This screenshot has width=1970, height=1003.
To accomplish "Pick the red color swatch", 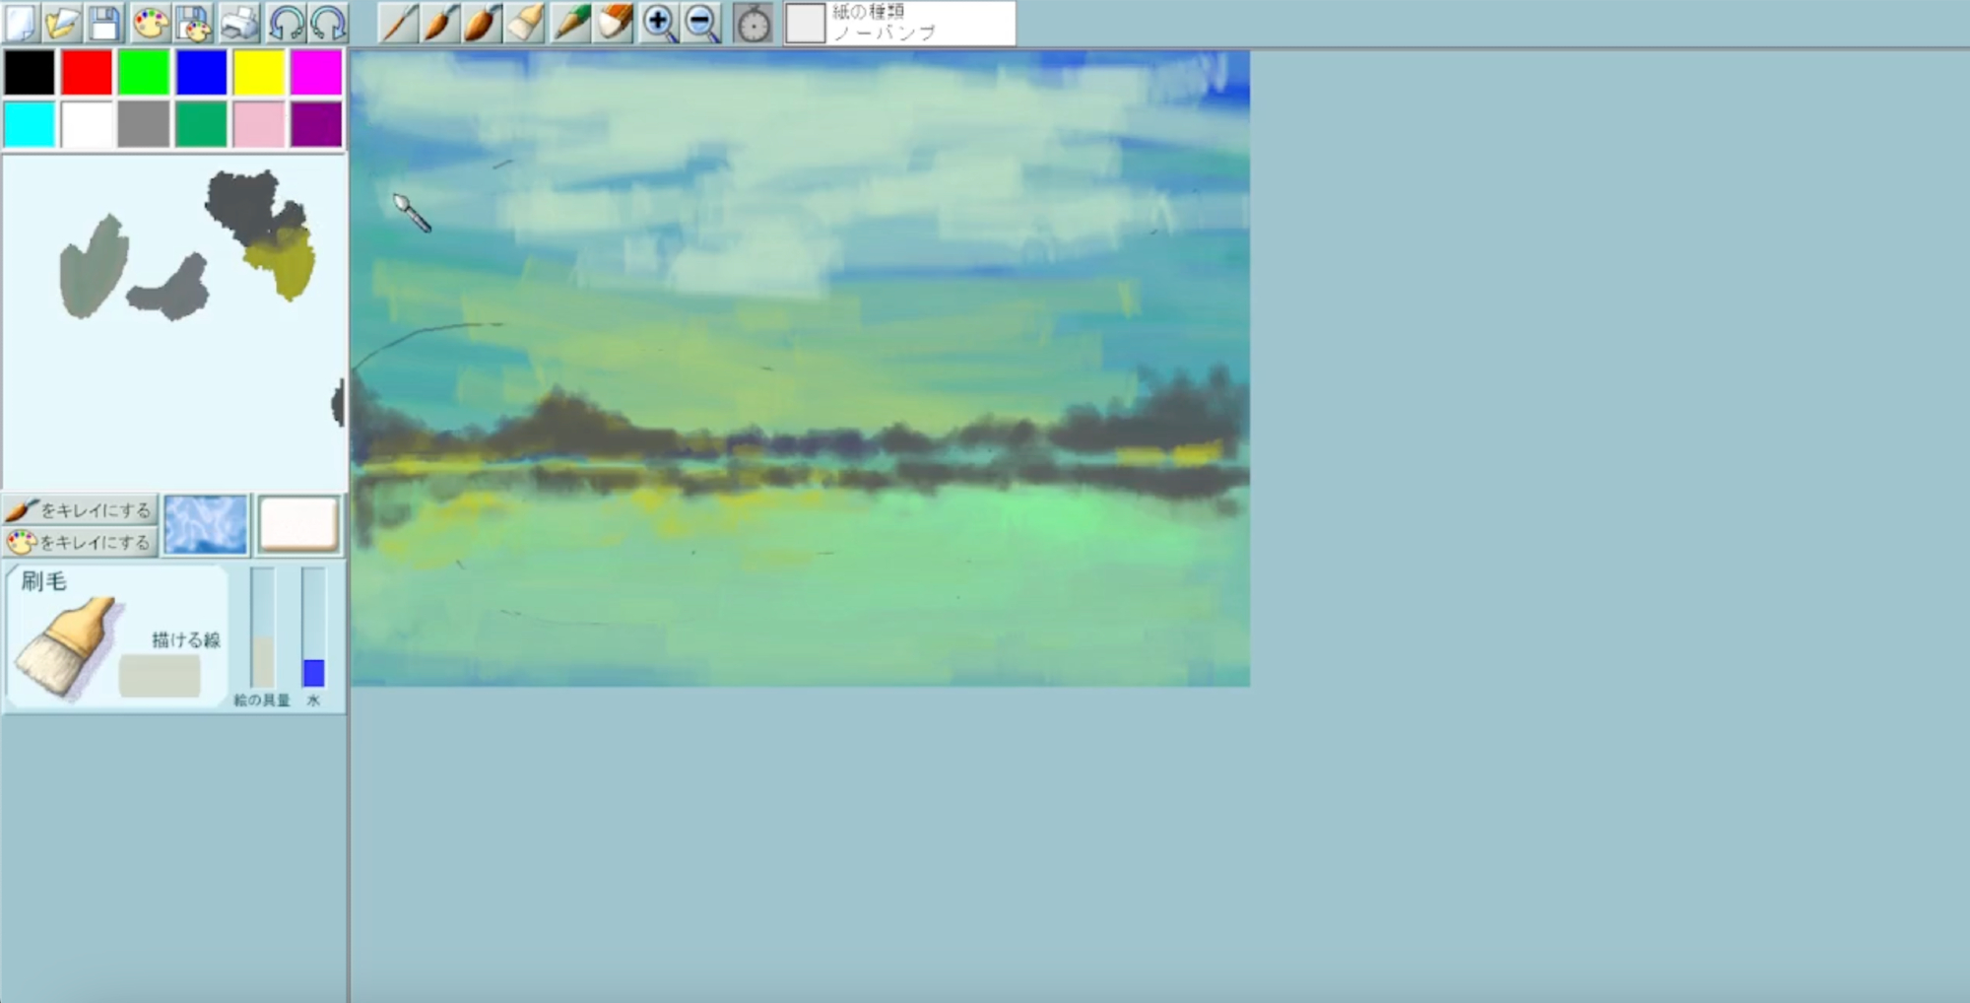I will click(x=87, y=72).
